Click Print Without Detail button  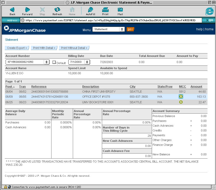pos(74,48)
